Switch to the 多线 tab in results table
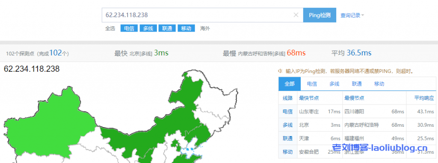Viewport: 438px width, 163px height. 334,84
